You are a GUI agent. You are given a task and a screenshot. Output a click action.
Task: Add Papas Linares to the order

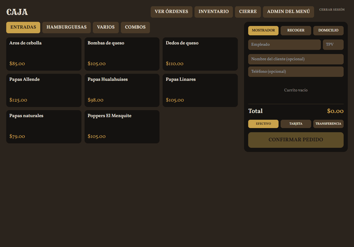click(200, 90)
